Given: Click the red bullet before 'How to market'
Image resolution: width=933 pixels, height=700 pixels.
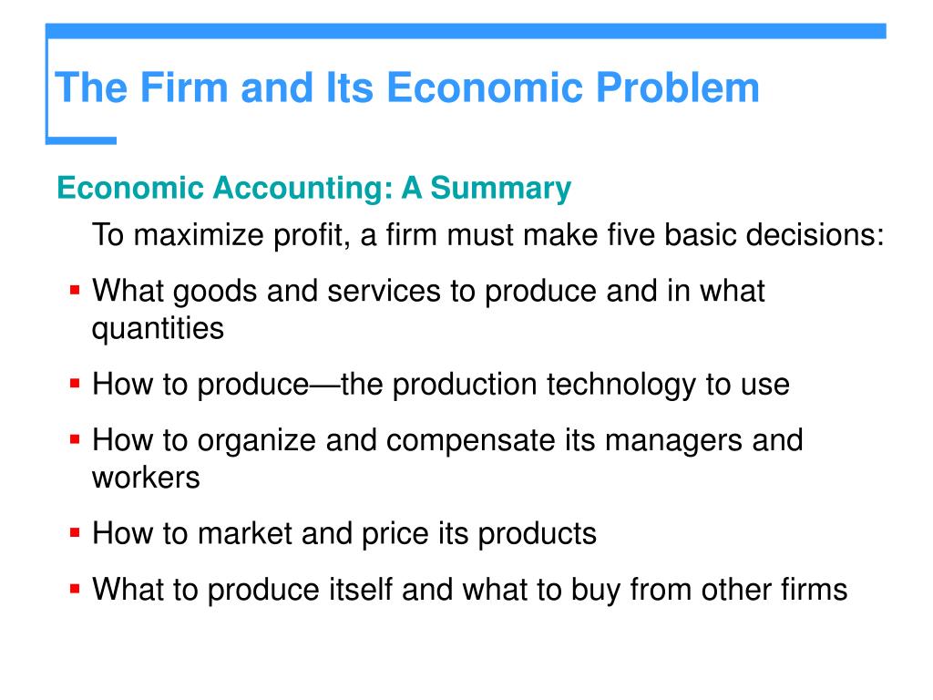Looking at the screenshot, I should click(75, 532).
